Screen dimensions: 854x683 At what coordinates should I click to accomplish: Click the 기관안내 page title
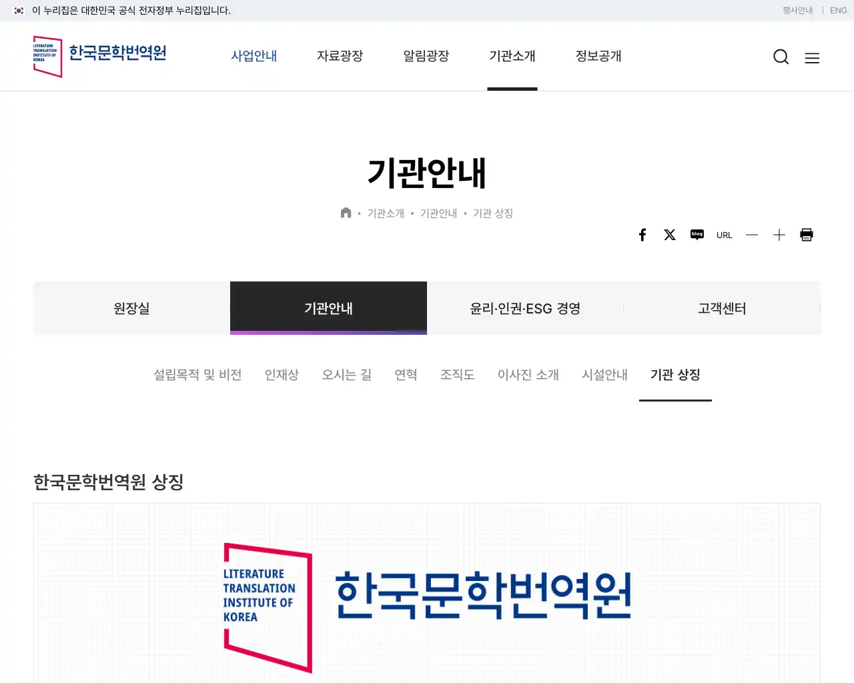pyautogui.click(x=427, y=173)
